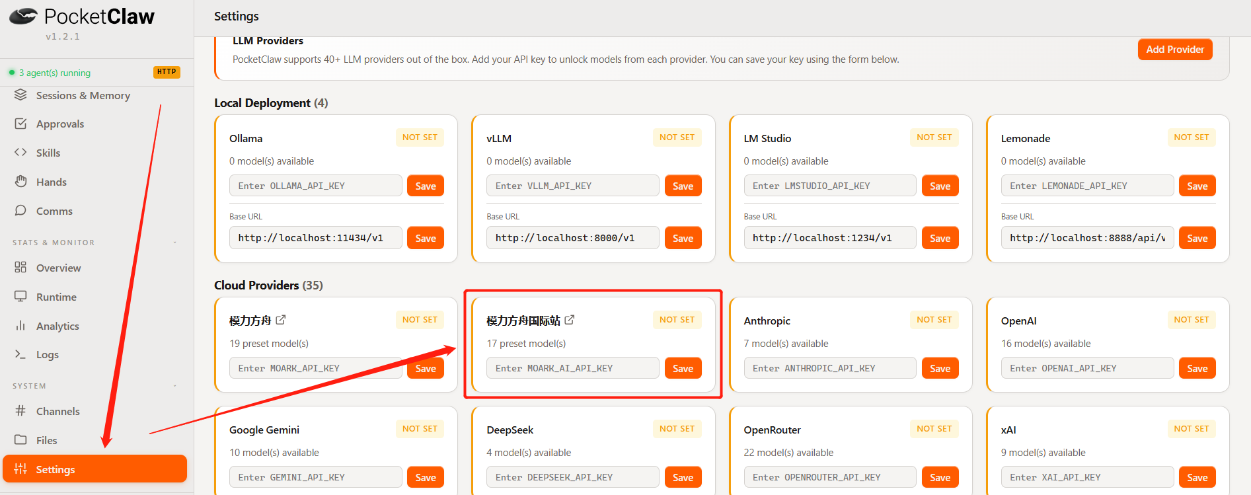
Task: Save the OpenAI API key
Action: tap(1197, 368)
